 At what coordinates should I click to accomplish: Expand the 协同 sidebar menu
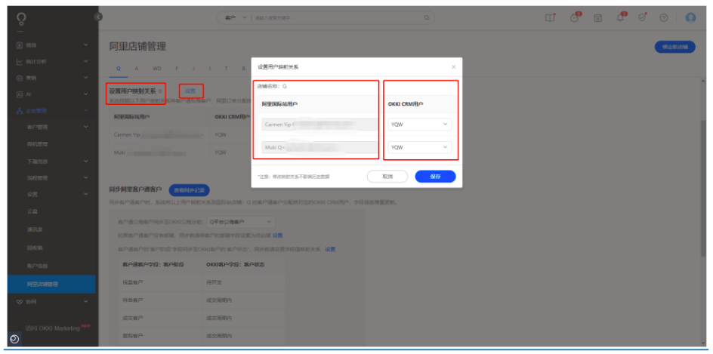coord(86,301)
